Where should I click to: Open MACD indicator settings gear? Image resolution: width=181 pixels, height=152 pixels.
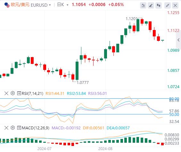(13, 128)
